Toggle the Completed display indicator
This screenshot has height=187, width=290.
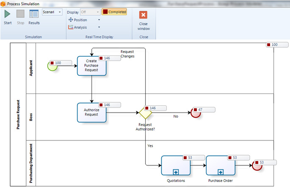pos(114,12)
